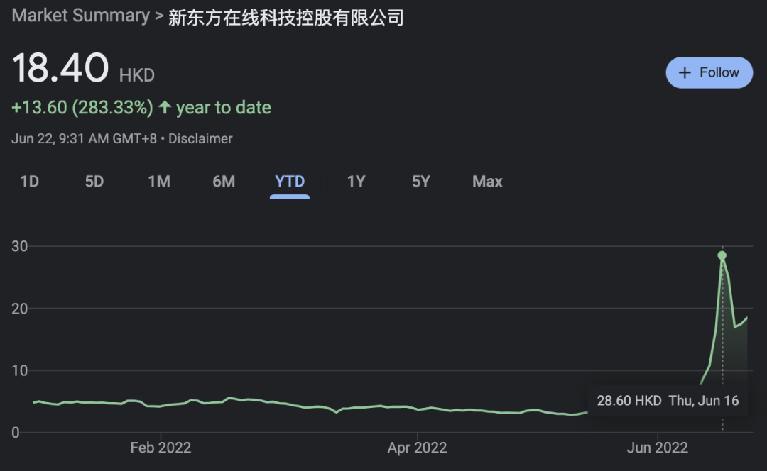Go to the Market Summary breadcrumb
The image size is (767, 471).
tap(80, 16)
